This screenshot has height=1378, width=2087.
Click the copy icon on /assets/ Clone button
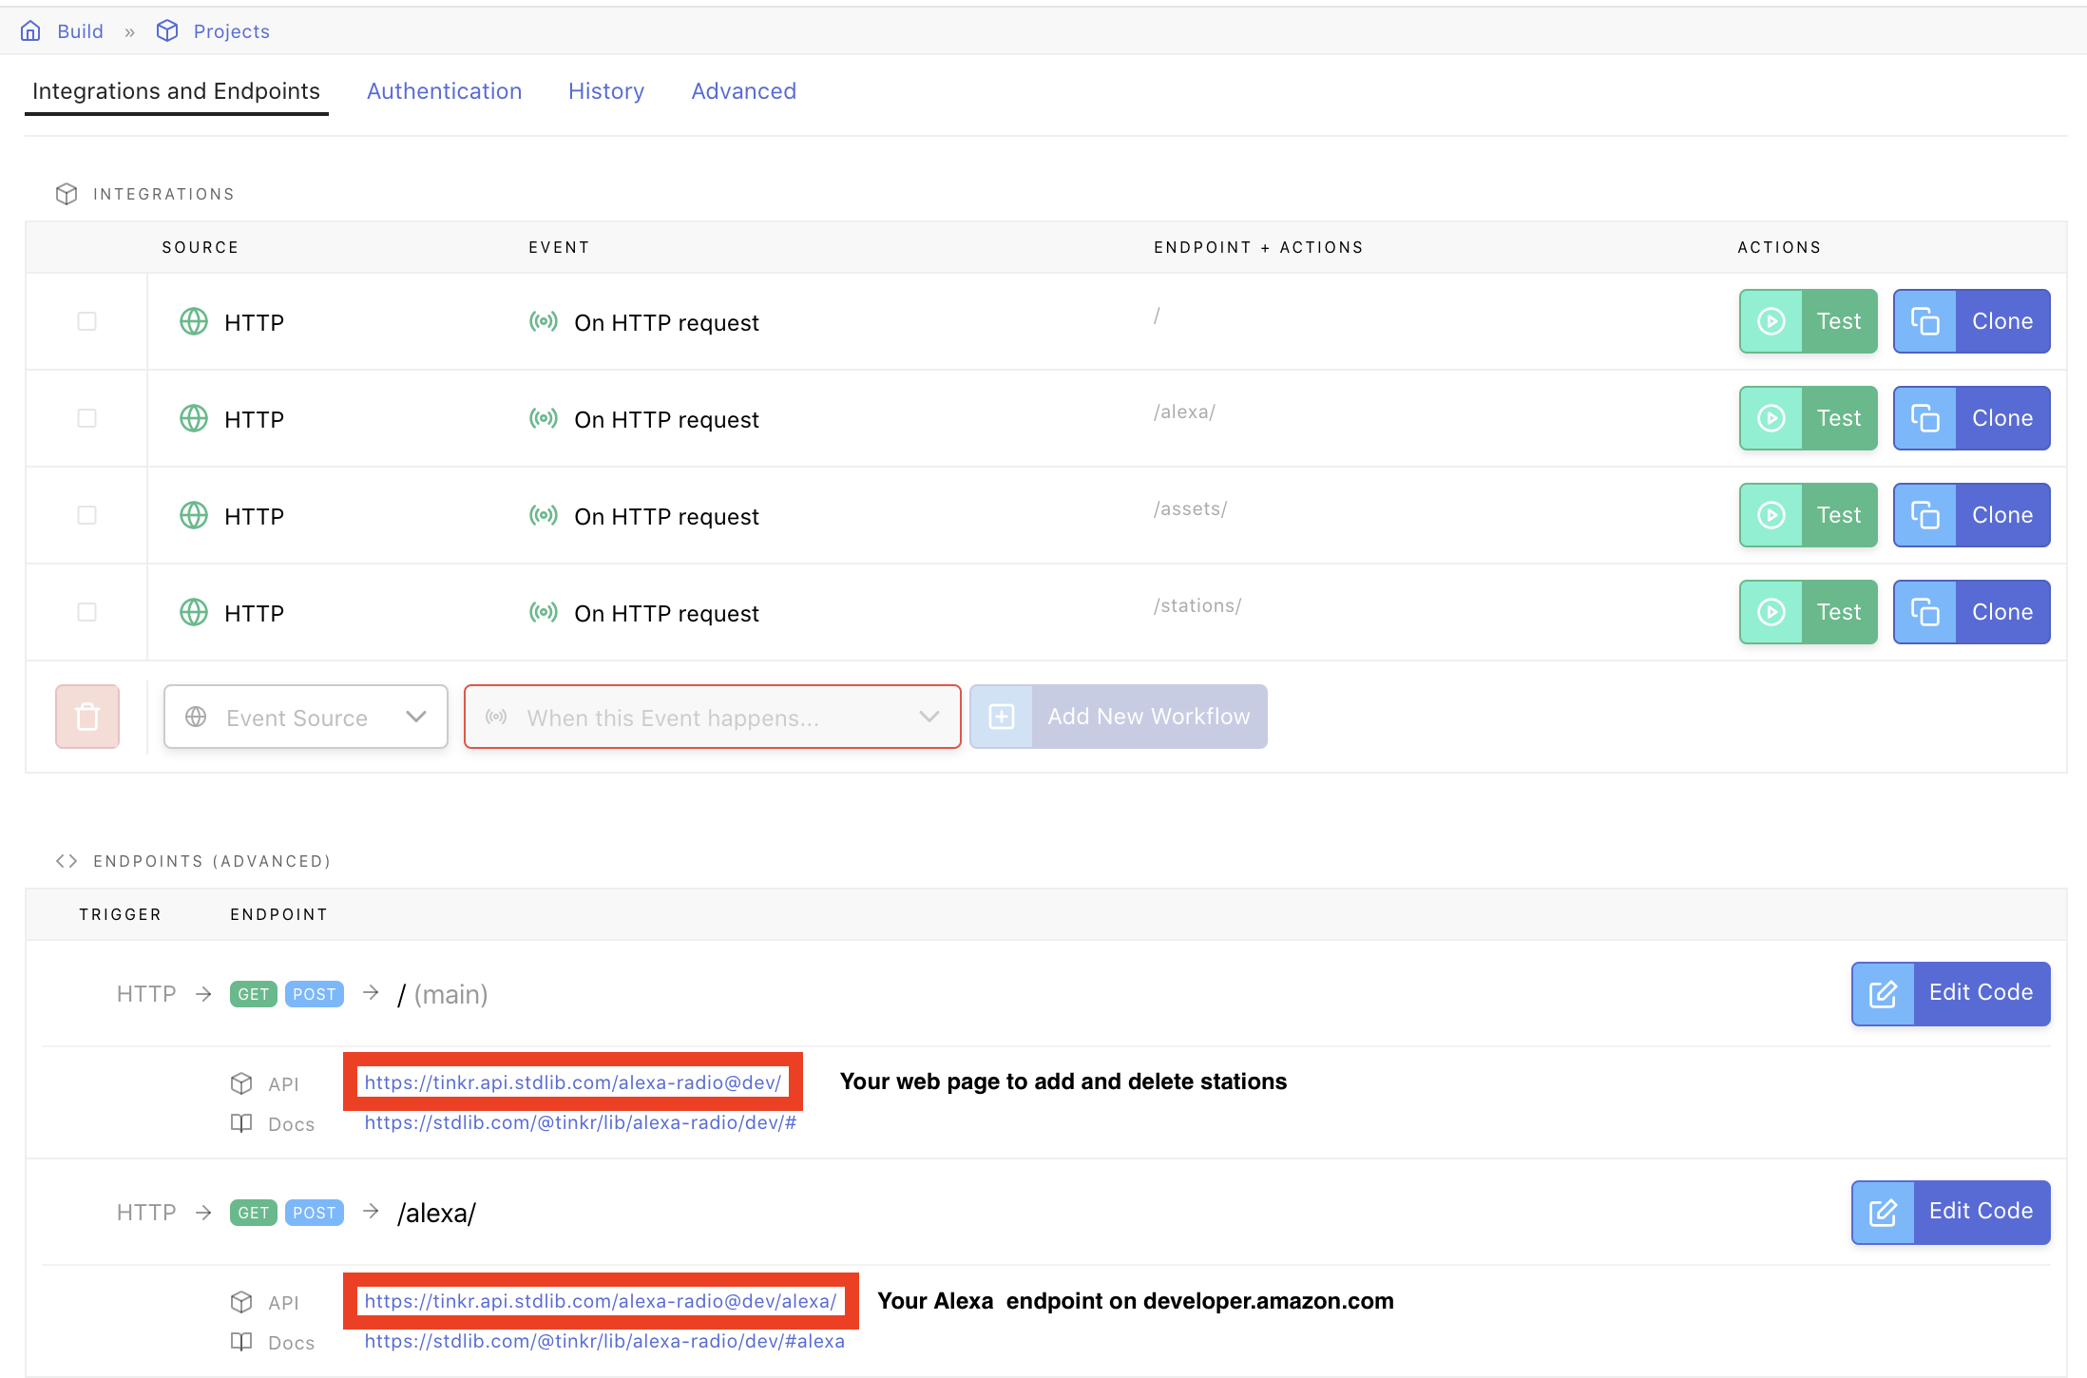tap(1924, 515)
